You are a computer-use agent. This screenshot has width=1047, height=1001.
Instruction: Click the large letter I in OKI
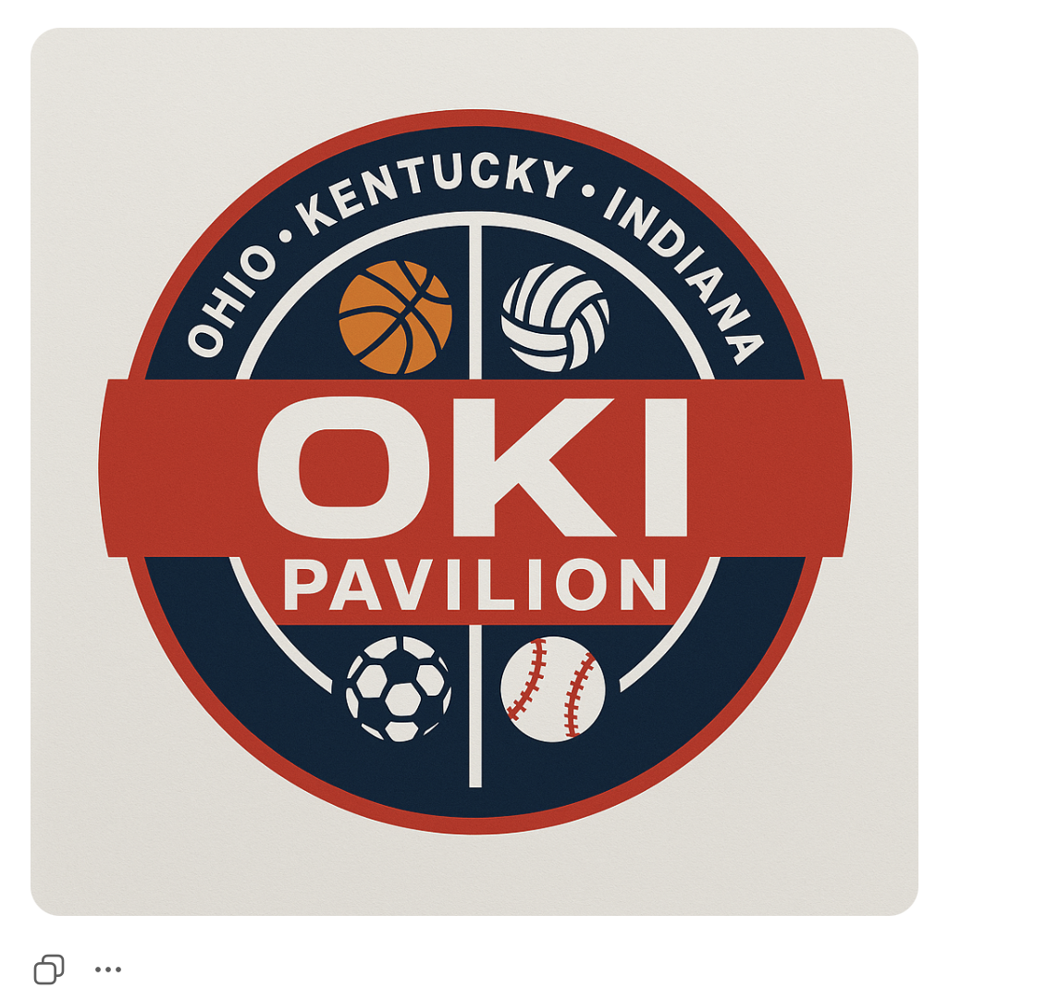[665, 467]
